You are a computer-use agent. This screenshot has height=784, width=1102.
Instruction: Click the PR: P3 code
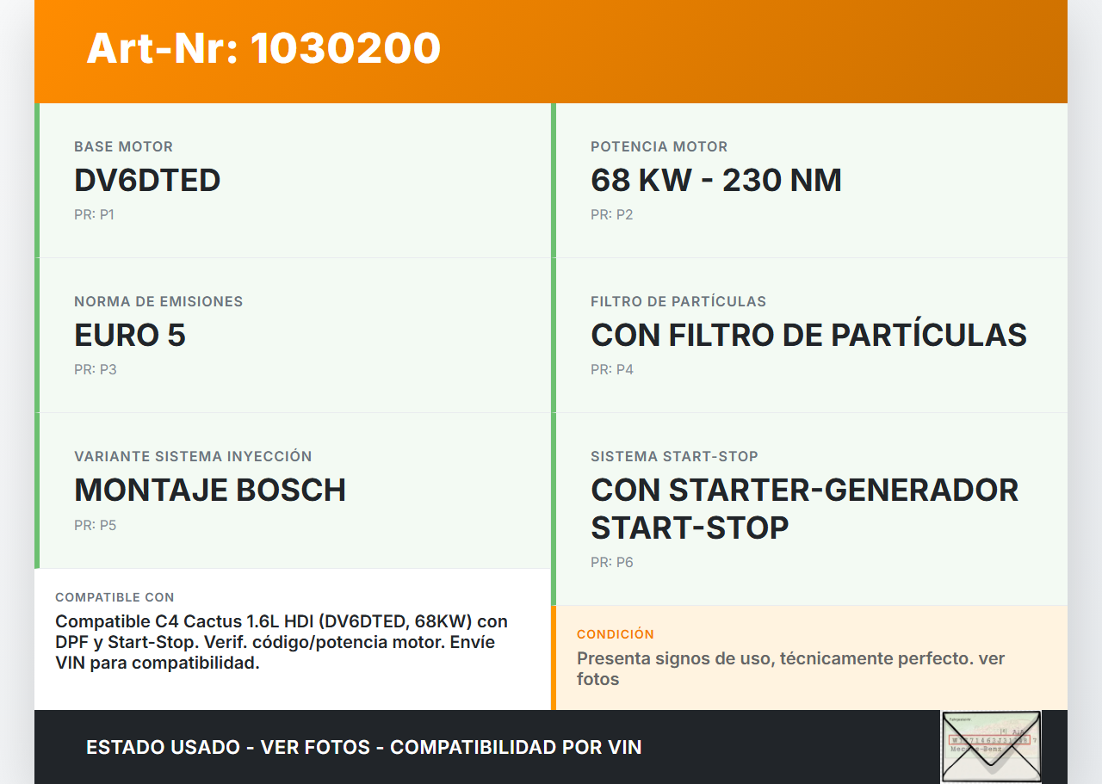tap(95, 369)
